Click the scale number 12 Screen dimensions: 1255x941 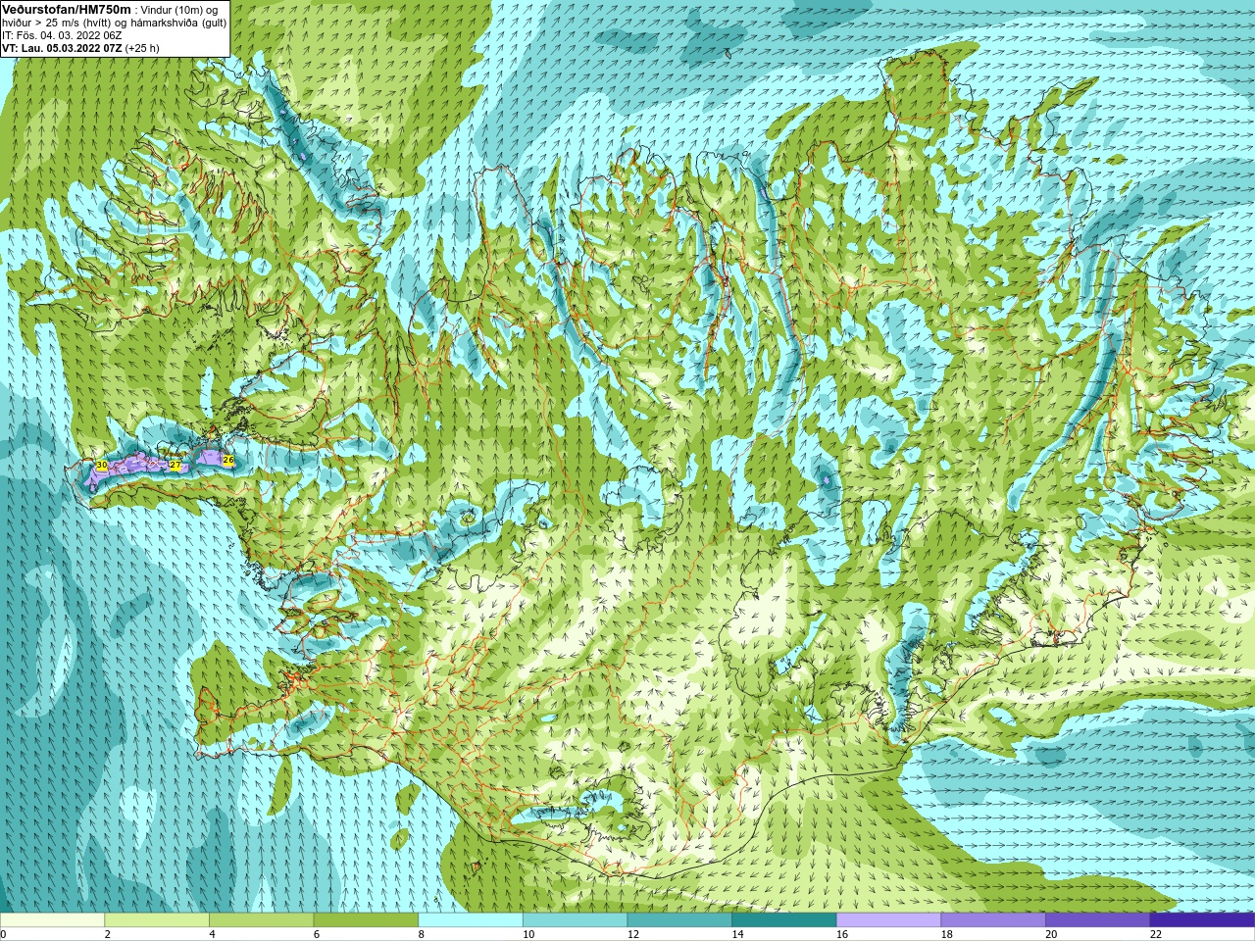click(x=633, y=934)
